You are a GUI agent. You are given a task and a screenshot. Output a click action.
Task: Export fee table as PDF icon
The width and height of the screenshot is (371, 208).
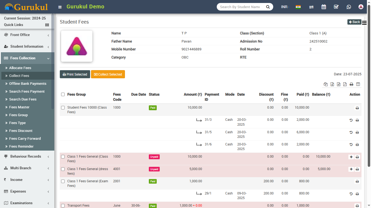point(345,84)
